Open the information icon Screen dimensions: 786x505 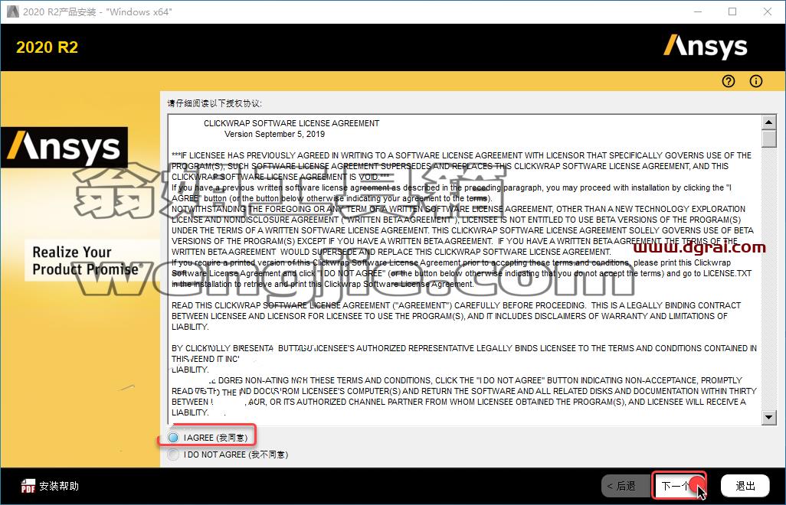tap(756, 81)
